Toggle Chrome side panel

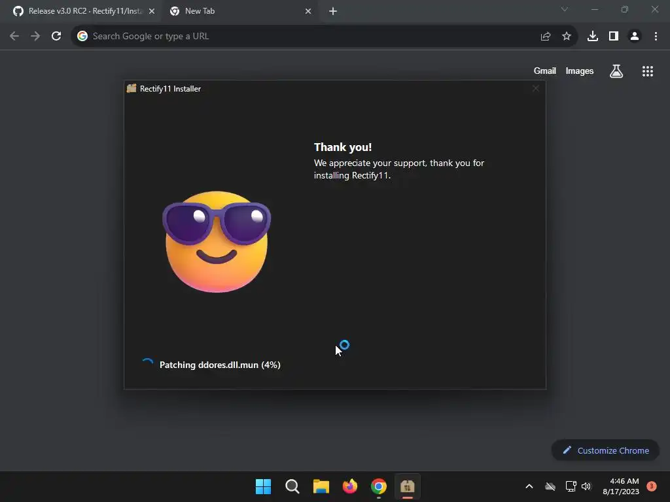tap(614, 37)
